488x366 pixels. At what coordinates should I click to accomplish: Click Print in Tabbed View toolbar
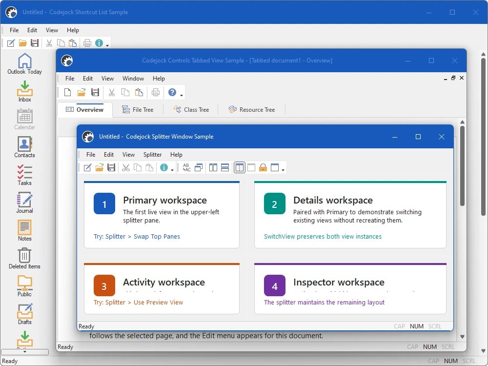[156, 92]
